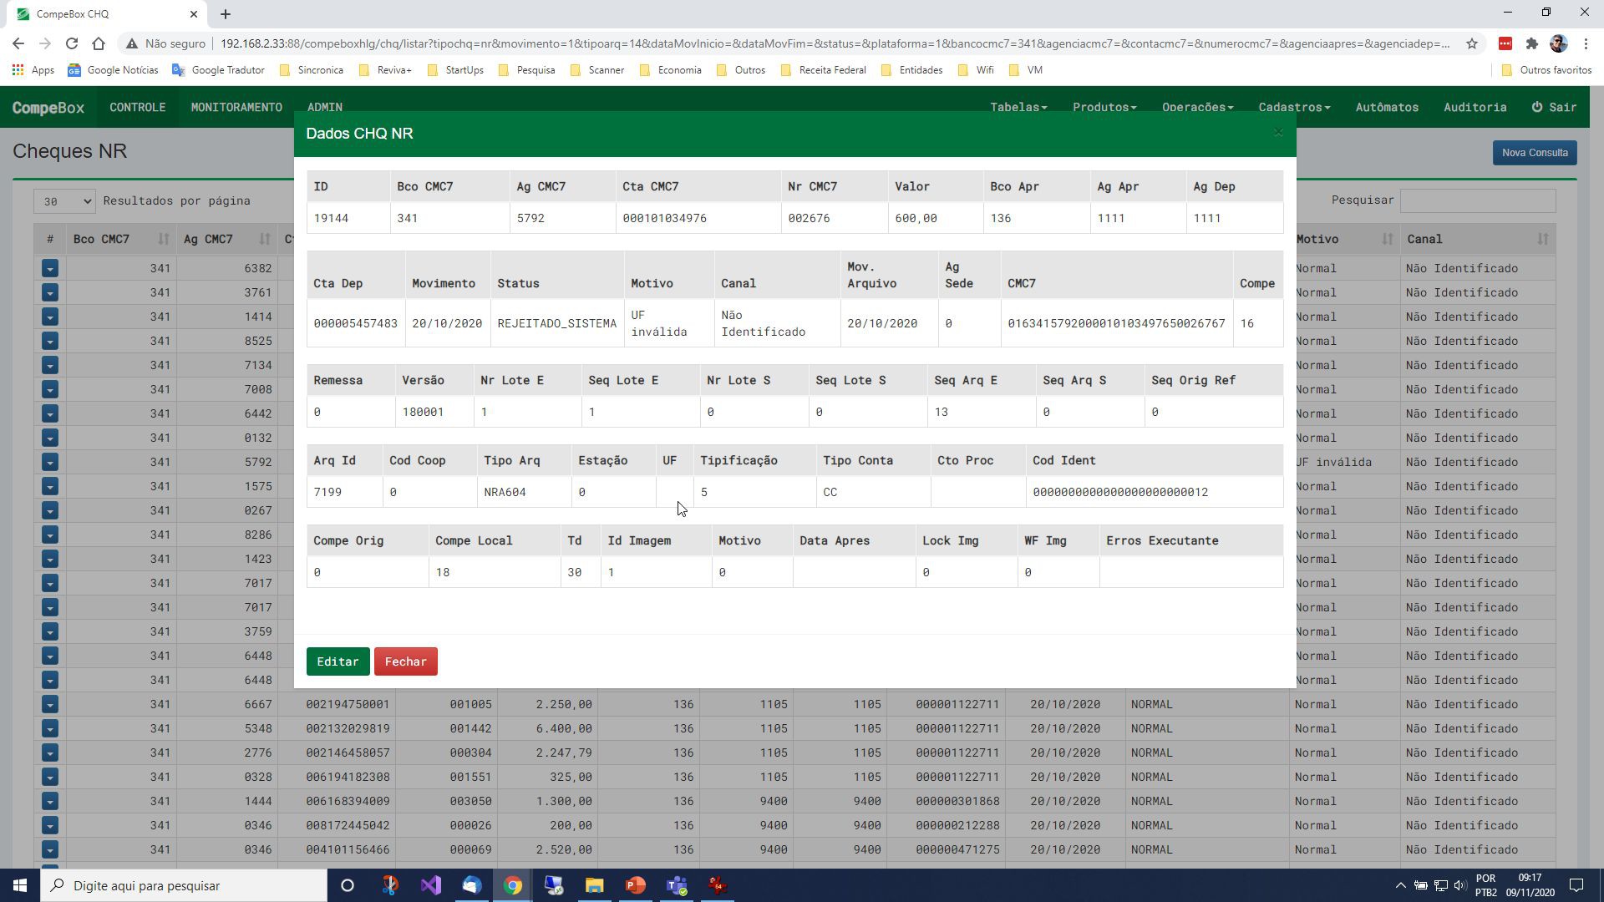Viewport: 1604px width, 902px height.
Task: Expand the Produtos dropdown menu
Action: click(1104, 107)
